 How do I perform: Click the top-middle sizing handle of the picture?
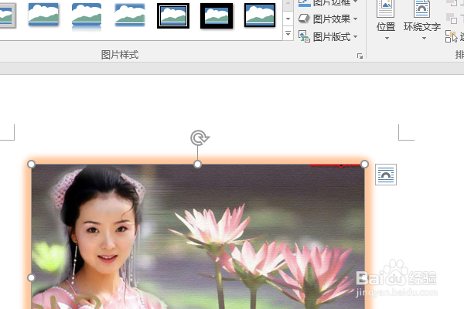(198, 164)
